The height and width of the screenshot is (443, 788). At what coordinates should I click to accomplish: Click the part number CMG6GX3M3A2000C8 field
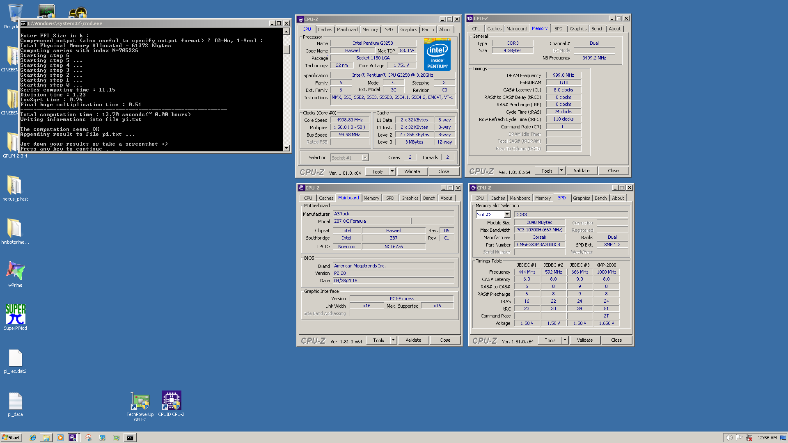point(539,244)
